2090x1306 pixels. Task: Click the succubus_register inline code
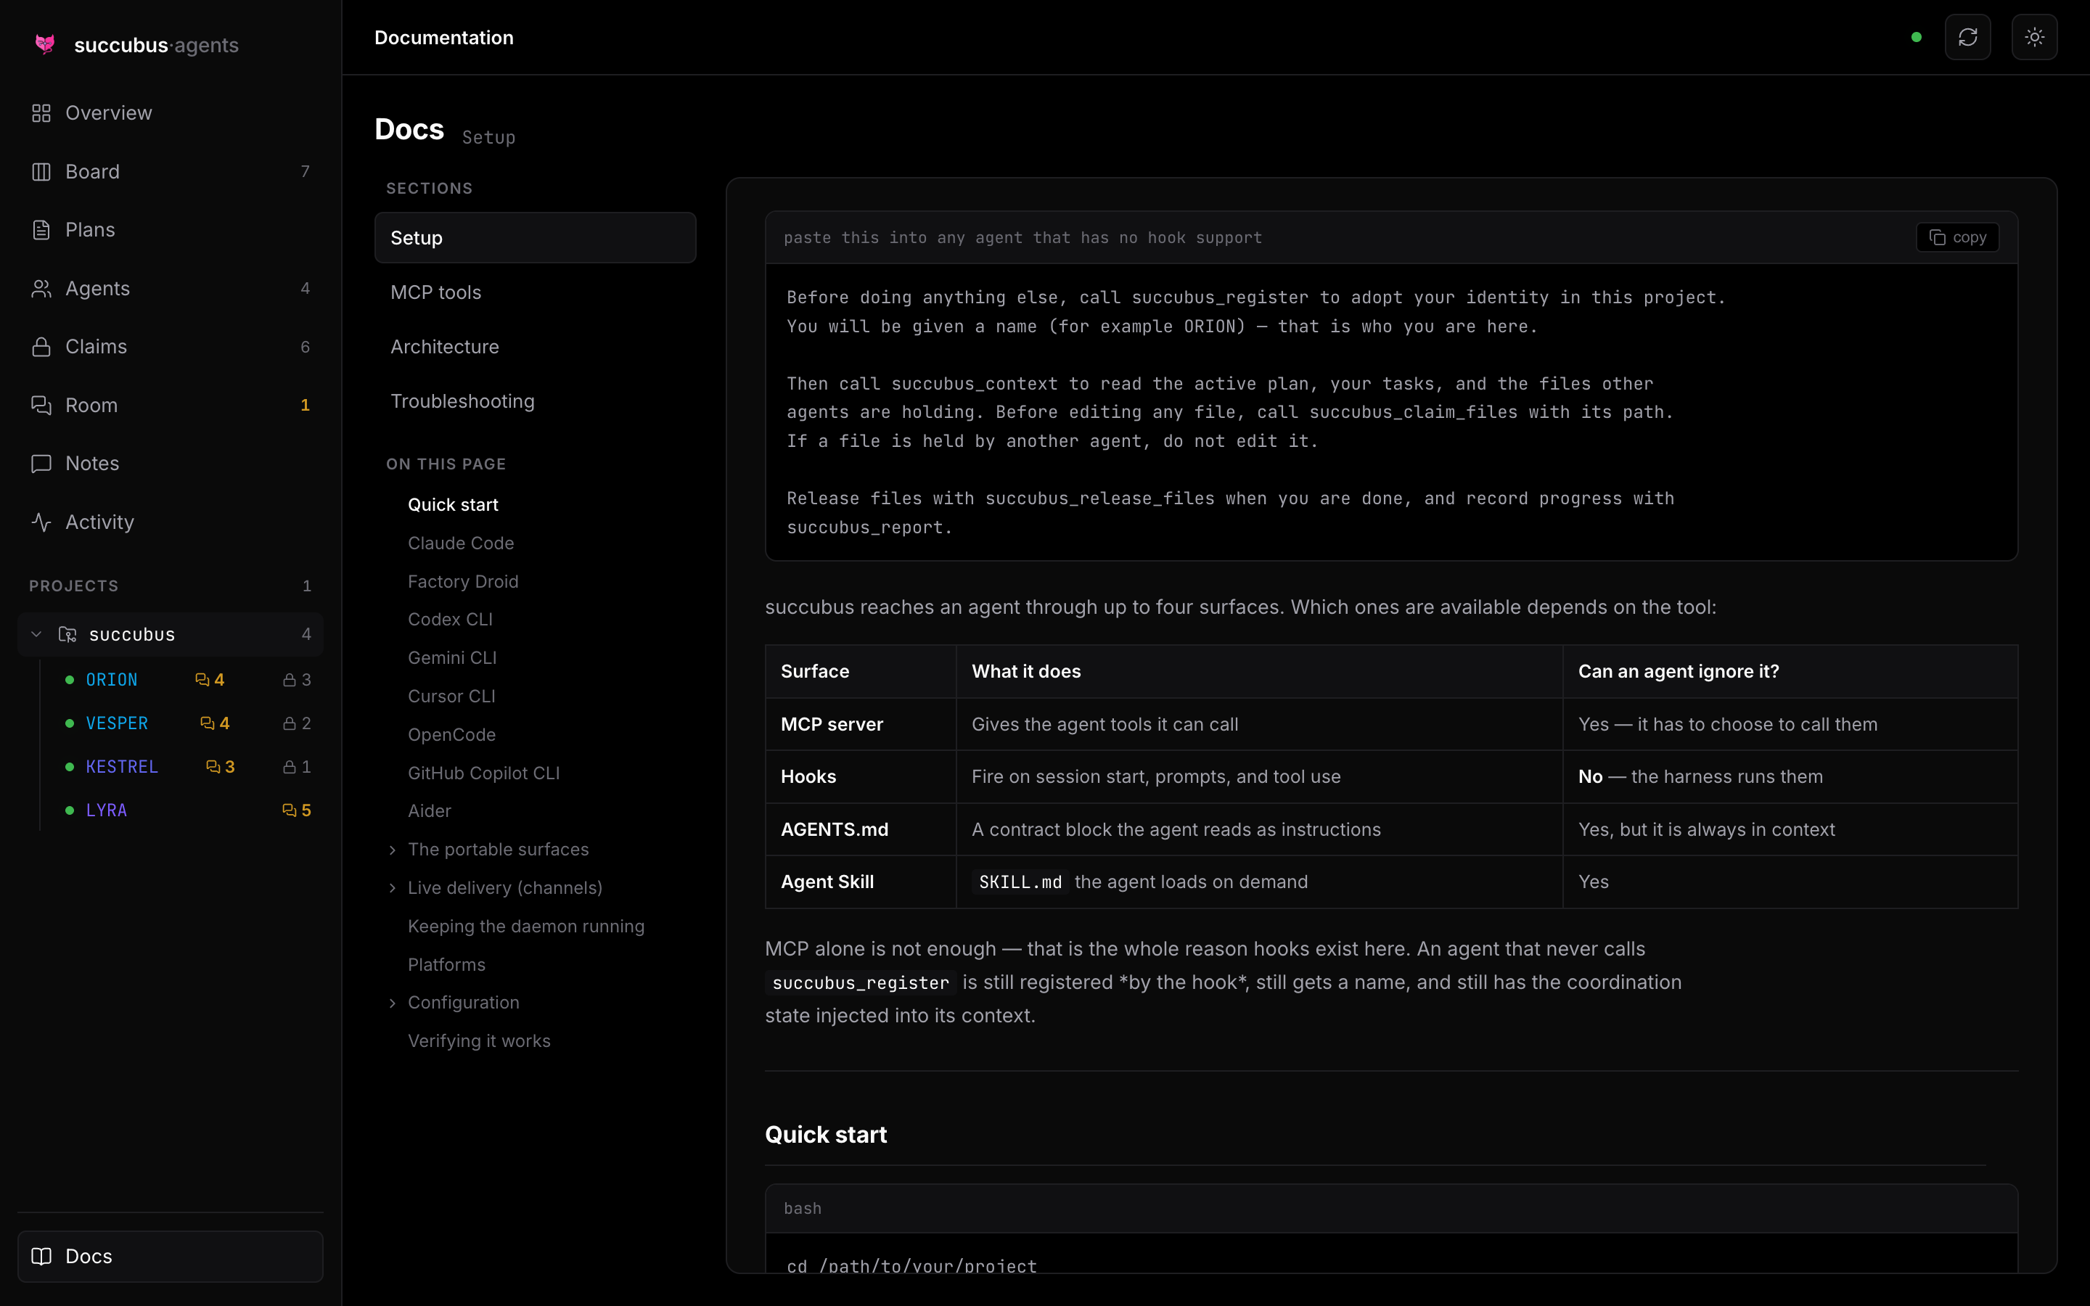[860, 983]
